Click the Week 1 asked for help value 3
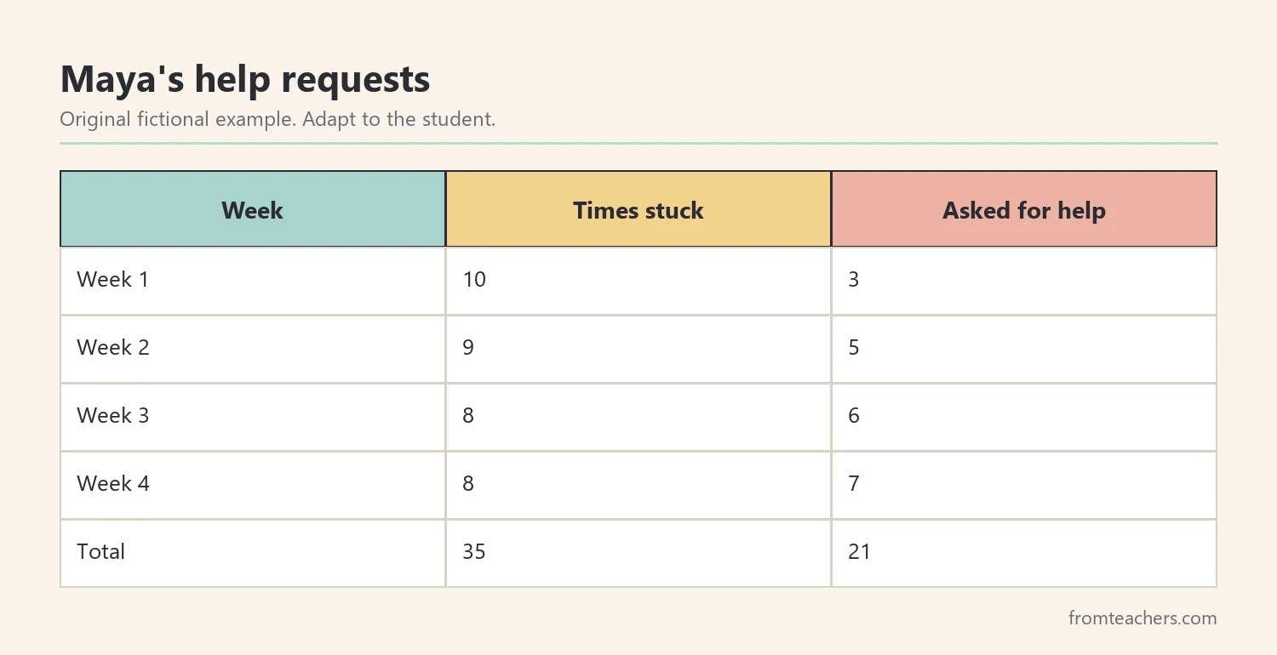1277x655 pixels. tap(854, 279)
